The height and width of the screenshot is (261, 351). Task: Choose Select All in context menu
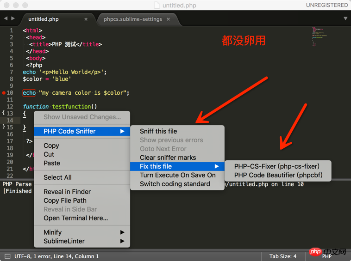pyautogui.click(x=82, y=177)
